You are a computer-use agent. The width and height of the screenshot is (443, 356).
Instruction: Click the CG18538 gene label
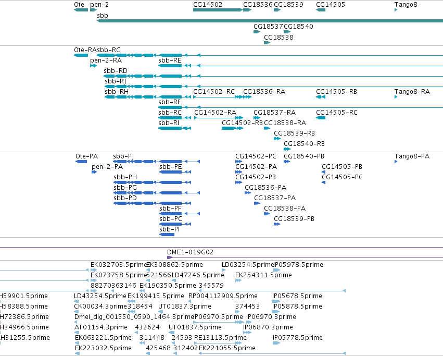coord(279,38)
